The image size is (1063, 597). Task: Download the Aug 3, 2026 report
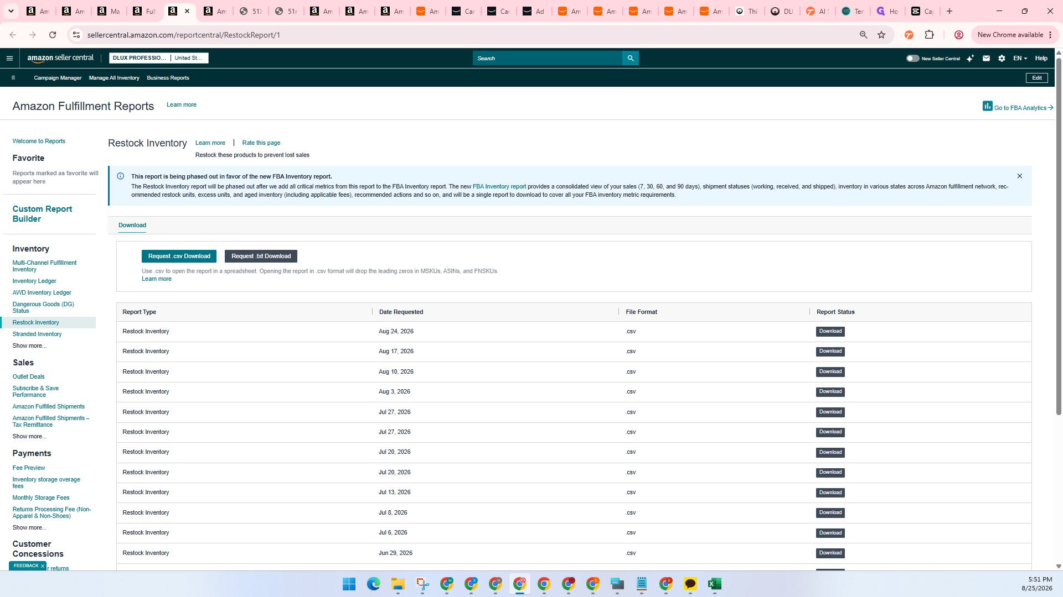[x=830, y=392]
